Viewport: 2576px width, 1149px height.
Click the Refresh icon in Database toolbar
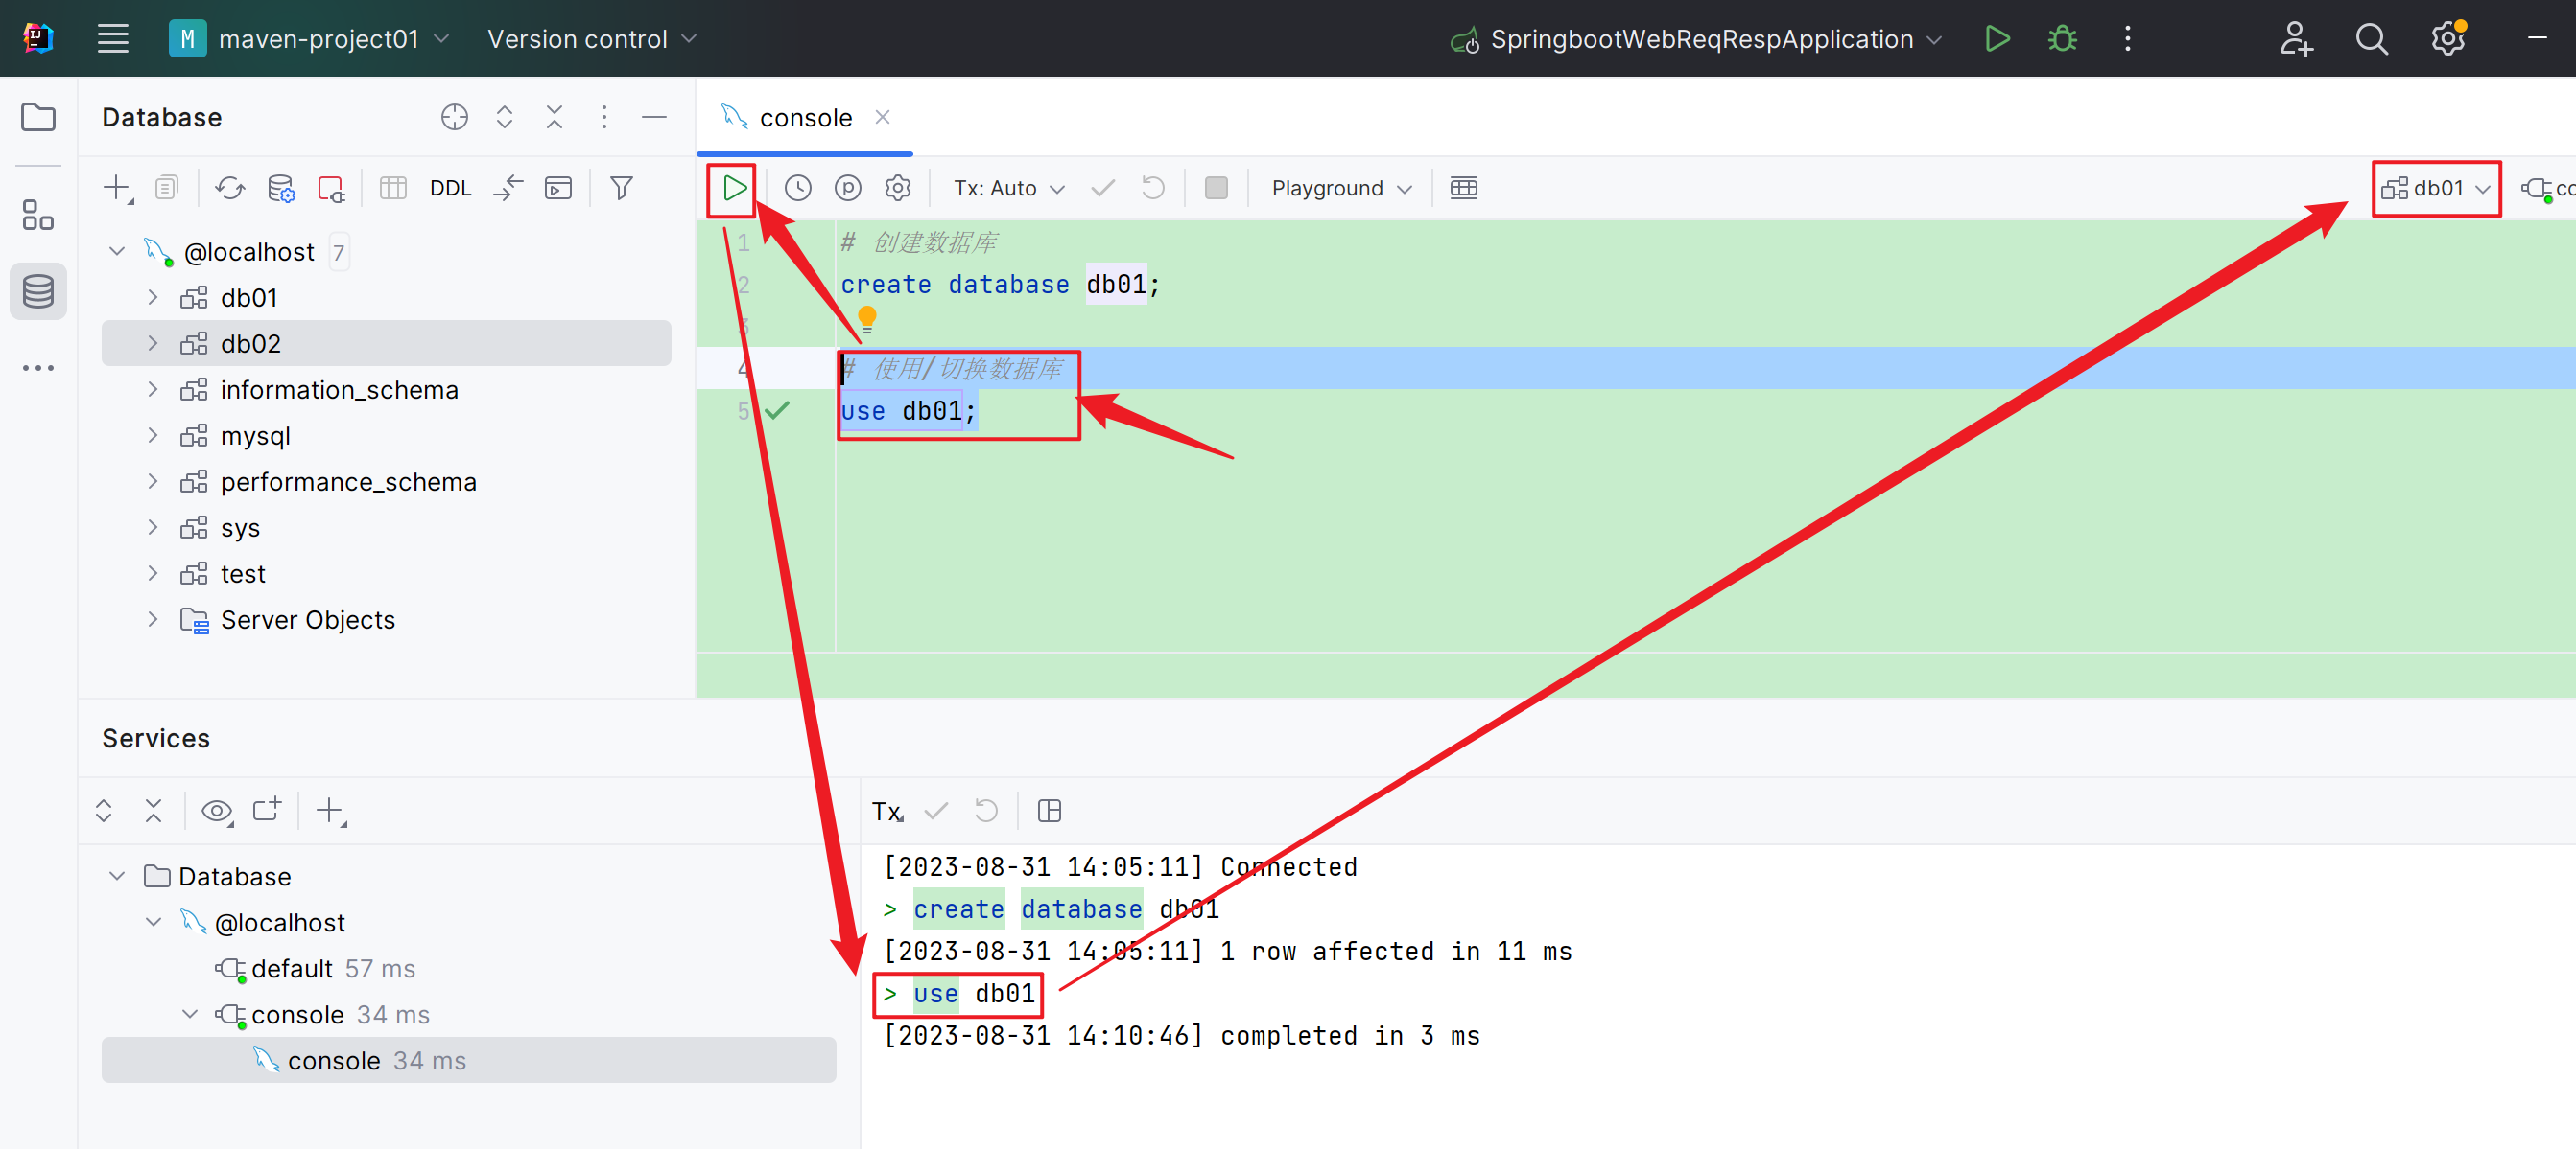[230, 188]
